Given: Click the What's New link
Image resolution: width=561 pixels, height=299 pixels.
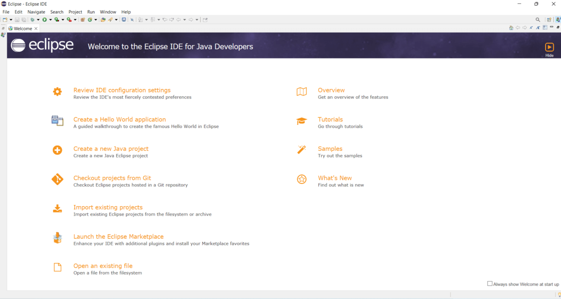Looking at the screenshot, I should point(335,178).
